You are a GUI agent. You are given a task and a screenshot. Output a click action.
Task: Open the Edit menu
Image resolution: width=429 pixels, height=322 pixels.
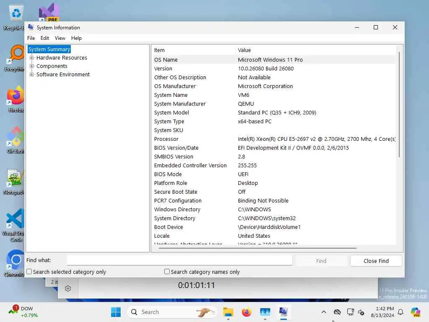(x=44, y=38)
